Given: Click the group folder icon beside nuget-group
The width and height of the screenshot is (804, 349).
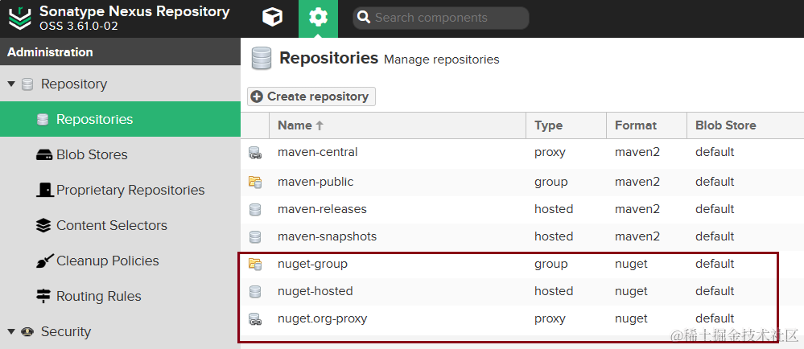Looking at the screenshot, I should click(x=255, y=265).
